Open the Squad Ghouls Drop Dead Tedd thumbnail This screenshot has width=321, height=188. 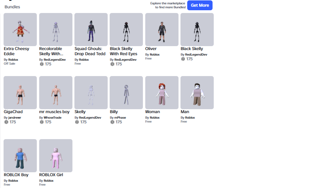pyautogui.click(x=91, y=30)
